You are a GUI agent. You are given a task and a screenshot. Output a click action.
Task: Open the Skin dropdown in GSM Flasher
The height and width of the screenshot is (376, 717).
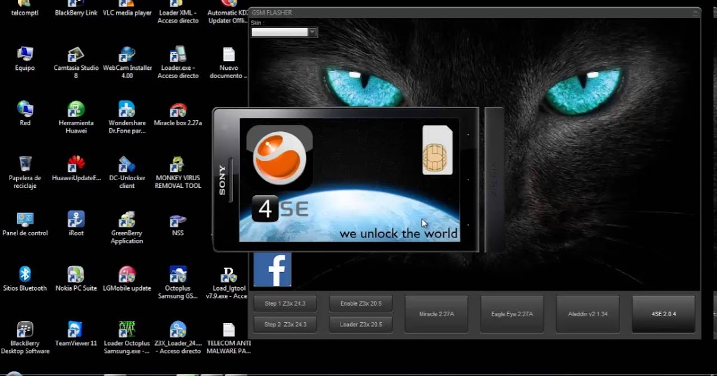click(x=313, y=32)
